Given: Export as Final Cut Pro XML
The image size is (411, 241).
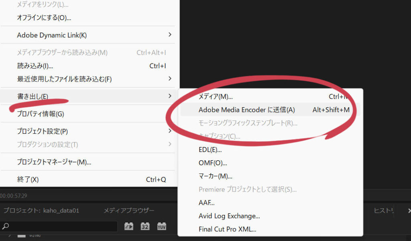Looking at the screenshot, I should coord(227,229).
